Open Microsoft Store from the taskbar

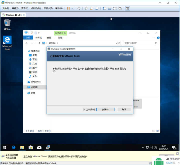[31, 147]
